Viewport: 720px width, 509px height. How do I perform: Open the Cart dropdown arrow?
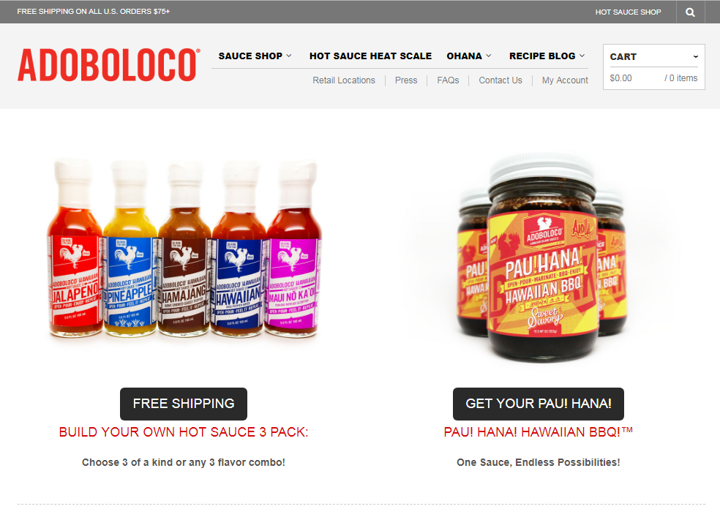coord(696,56)
